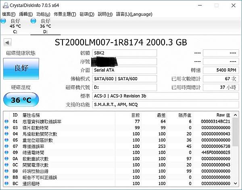This screenshot has width=242, height=190.
Task: Click the previous disk arrow button
Action: tap(7, 43)
